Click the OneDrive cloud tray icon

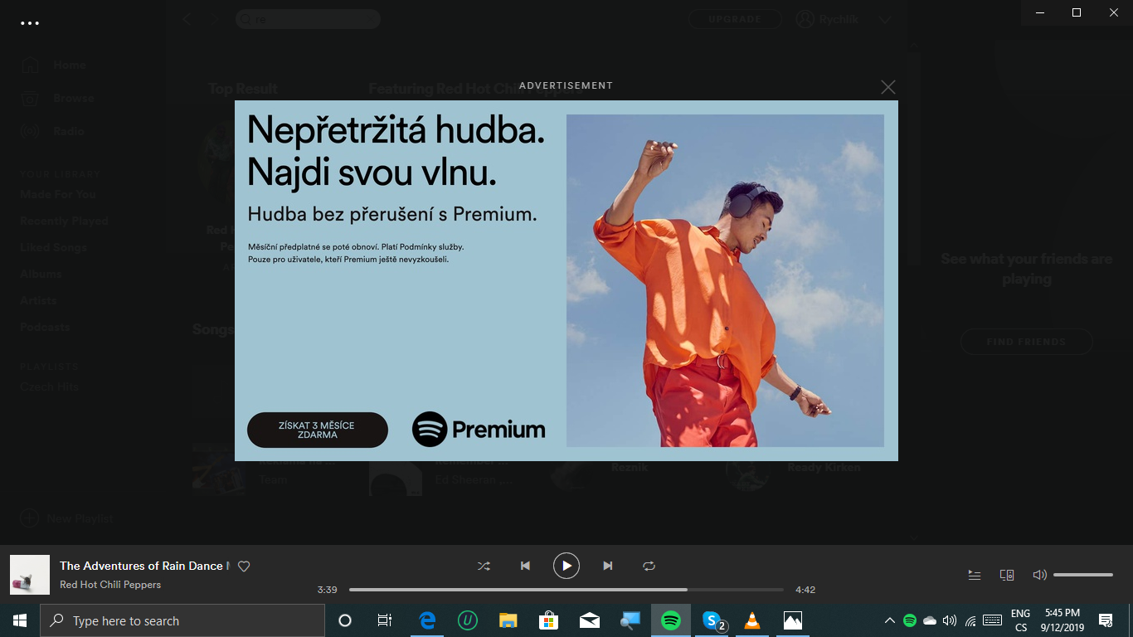[930, 620]
